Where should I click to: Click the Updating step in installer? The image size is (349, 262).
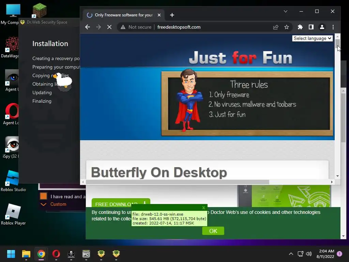click(42, 92)
